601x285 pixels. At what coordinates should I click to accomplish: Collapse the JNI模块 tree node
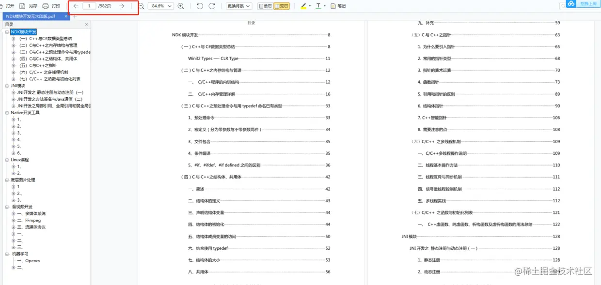tap(7, 86)
